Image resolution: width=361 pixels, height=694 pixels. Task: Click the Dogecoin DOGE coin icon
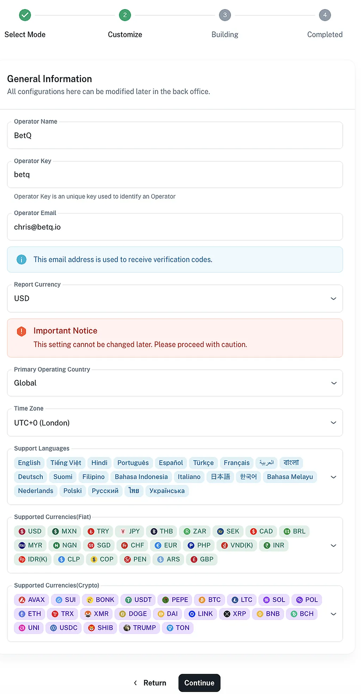[x=123, y=614]
